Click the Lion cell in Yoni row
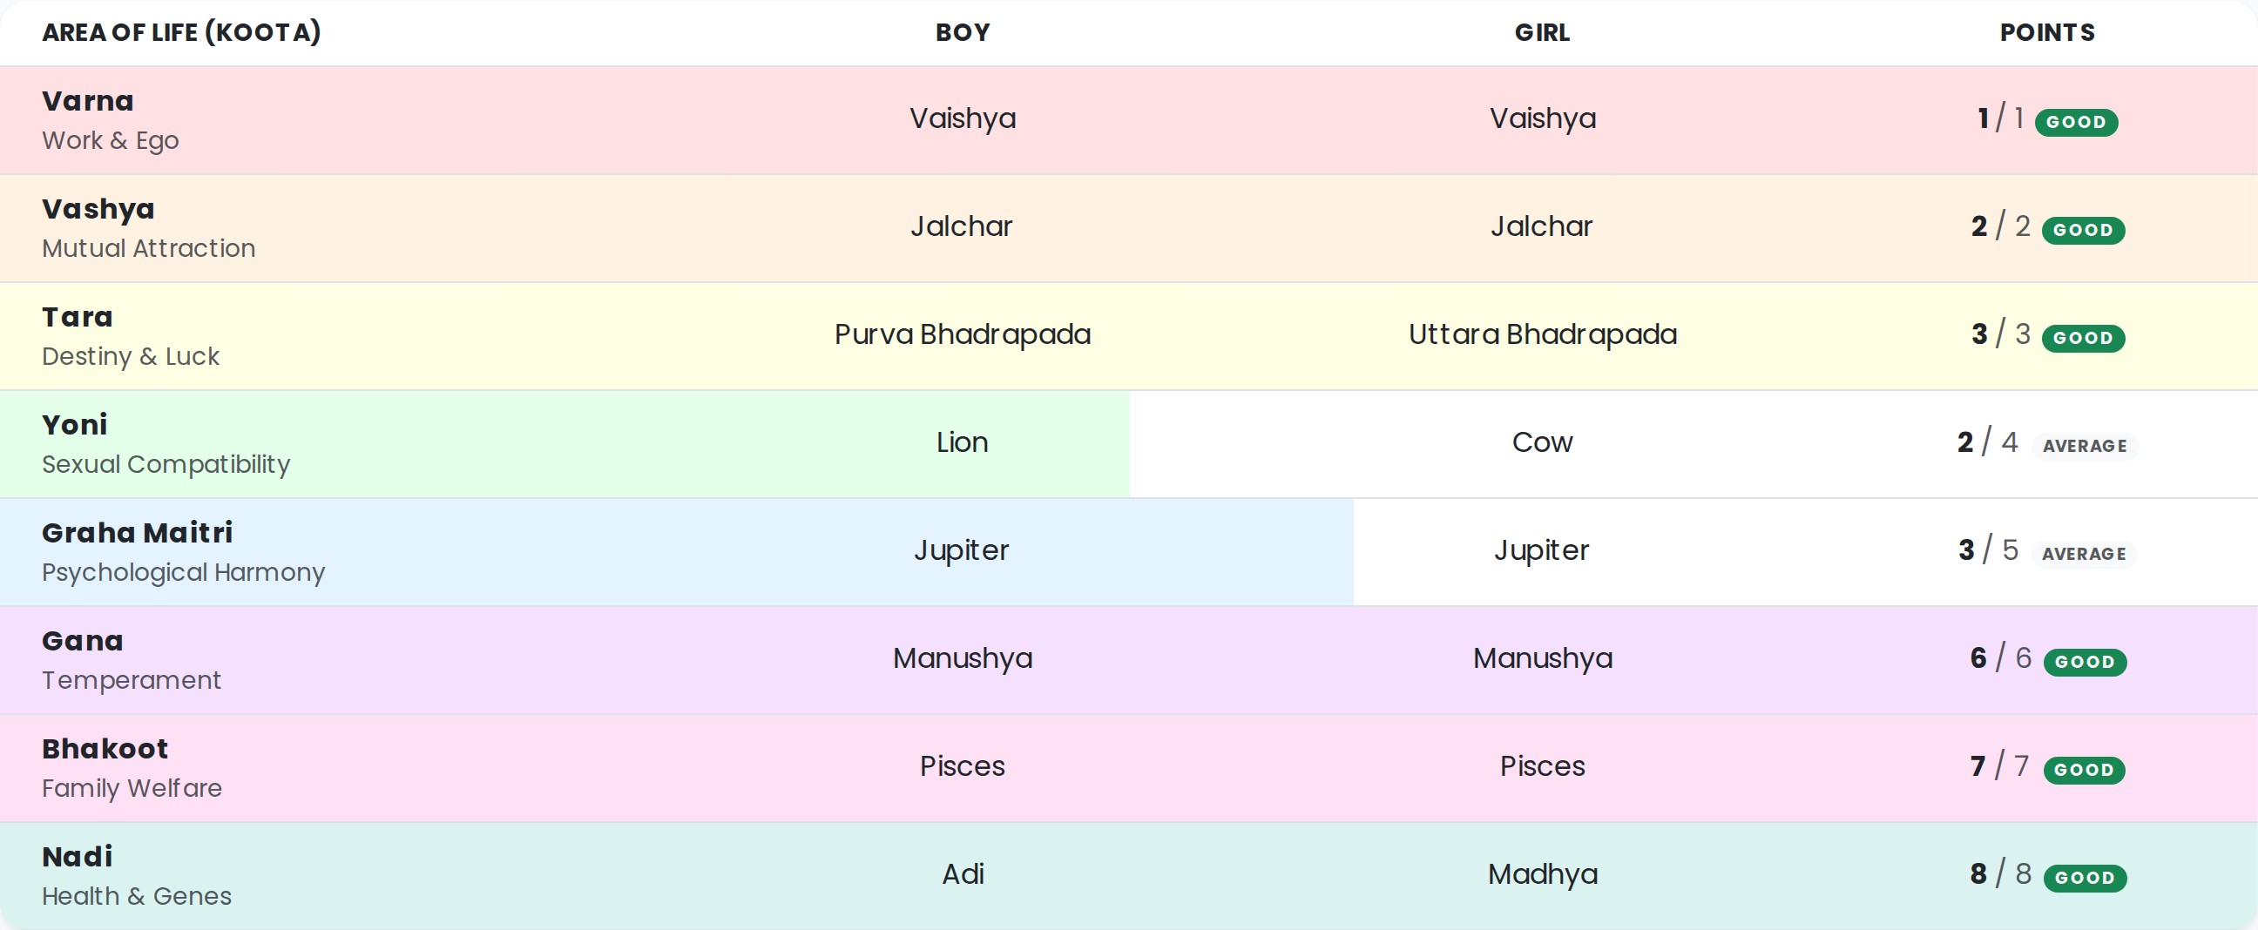Screen dimensions: 2258x930 point(963,441)
